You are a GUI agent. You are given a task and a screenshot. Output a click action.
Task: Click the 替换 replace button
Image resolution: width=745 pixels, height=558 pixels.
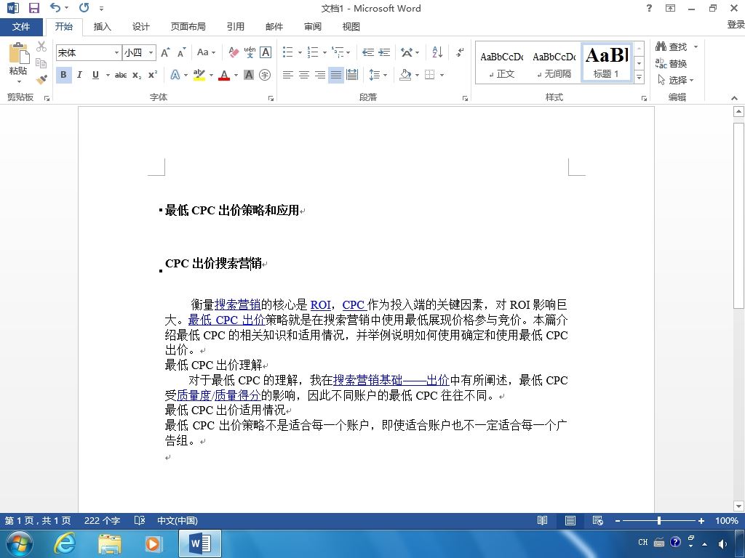coord(672,63)
